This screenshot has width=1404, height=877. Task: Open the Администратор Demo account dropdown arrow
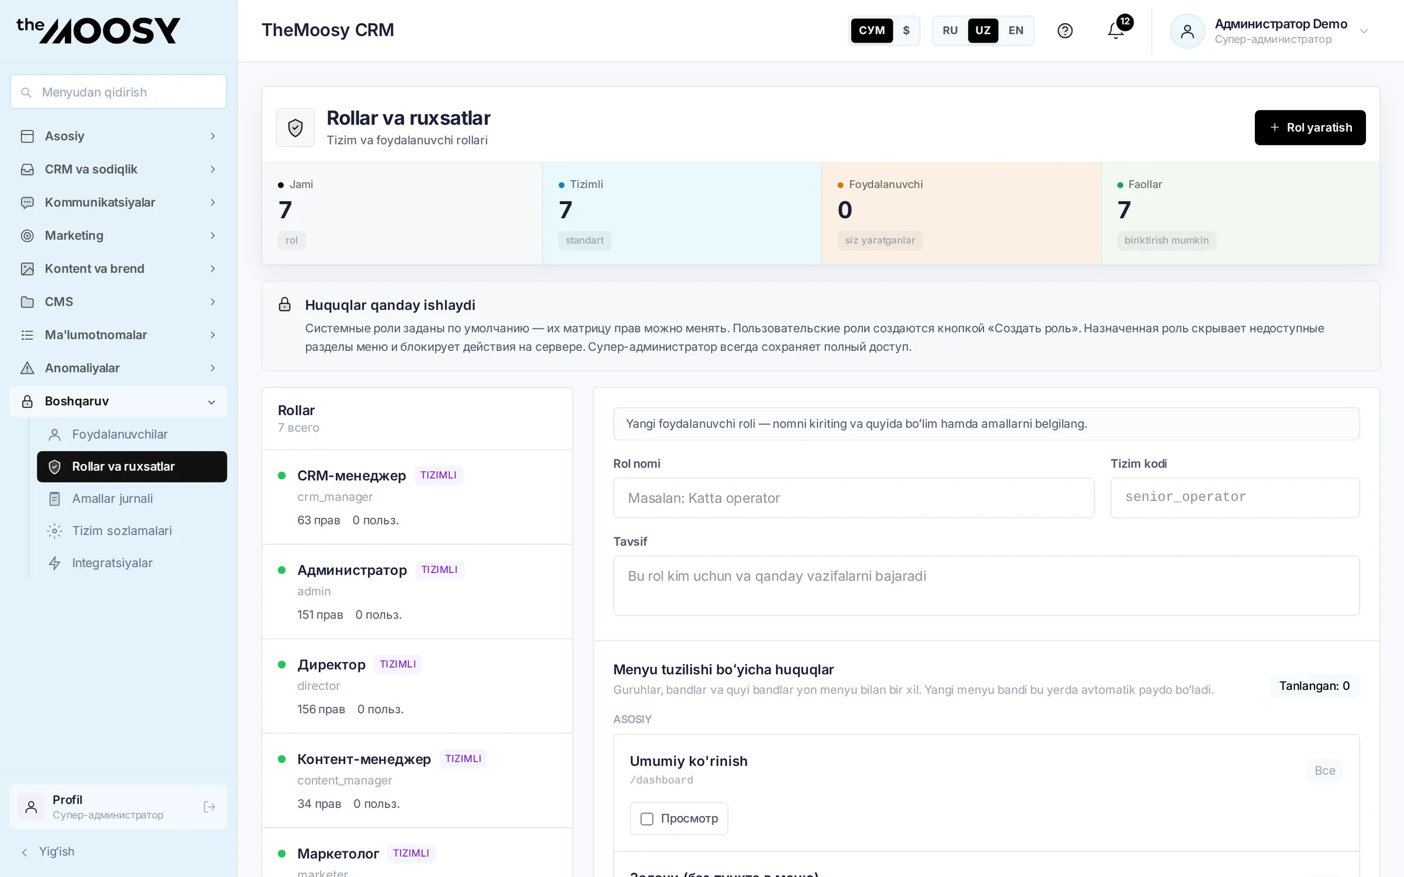click(x=1364, y=32)
